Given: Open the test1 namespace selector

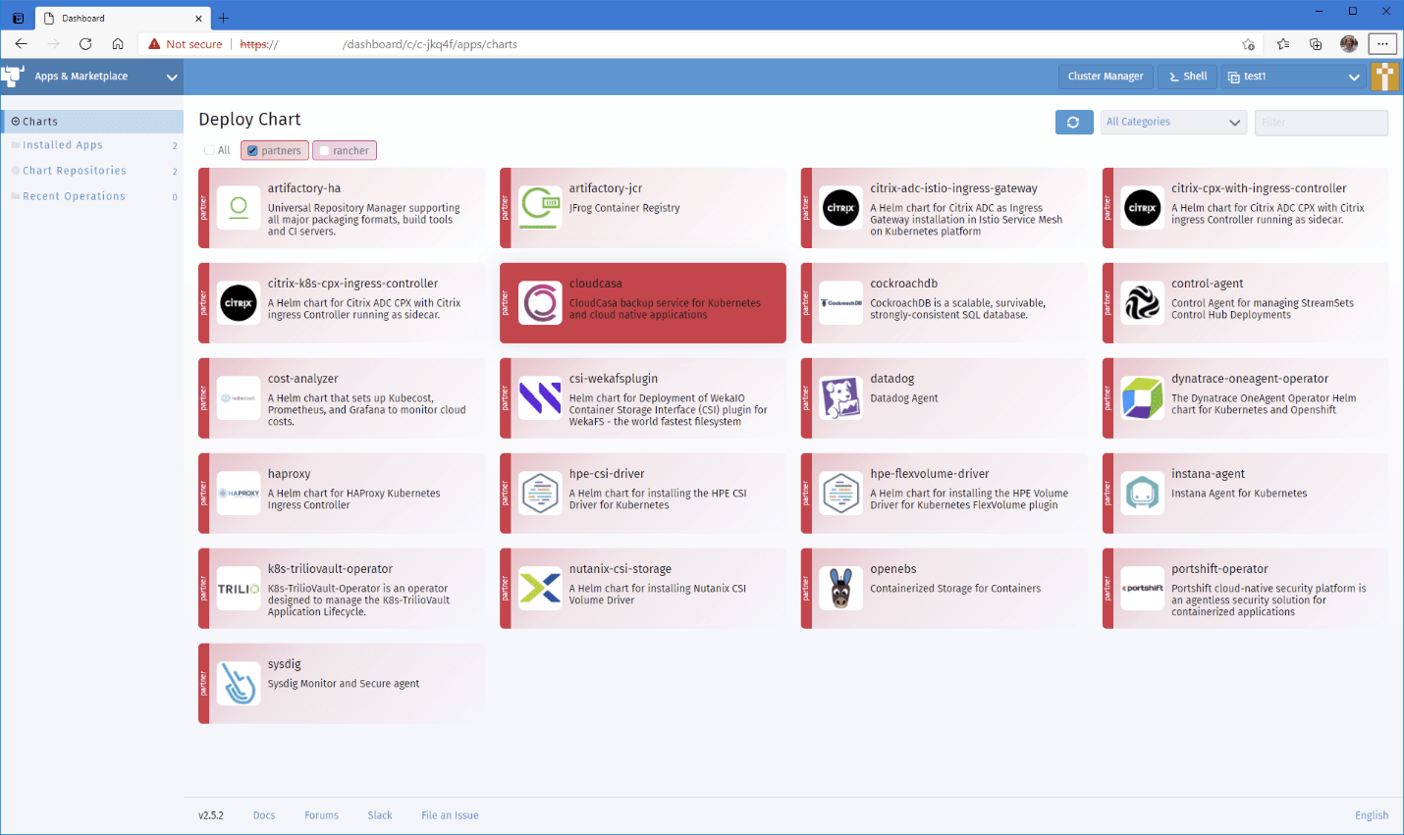Looking at the screenshot, I should point(1293,76).
